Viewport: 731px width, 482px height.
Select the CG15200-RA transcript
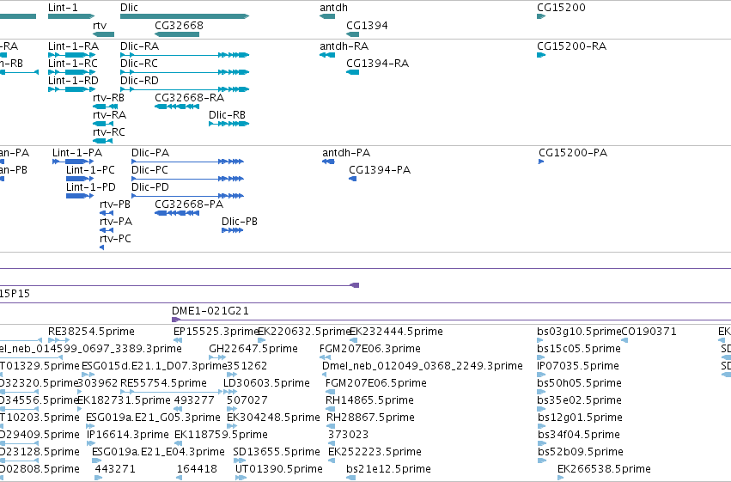point(541,55)
